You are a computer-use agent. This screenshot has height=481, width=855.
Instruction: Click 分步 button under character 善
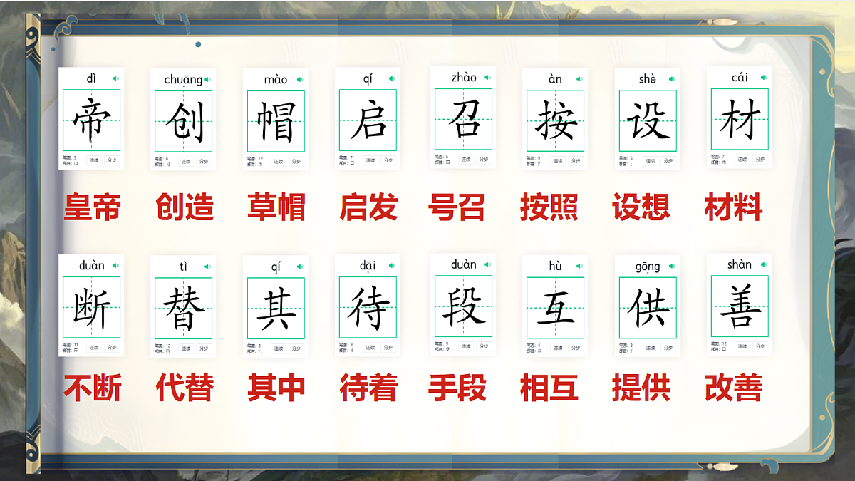click(760, 346)
